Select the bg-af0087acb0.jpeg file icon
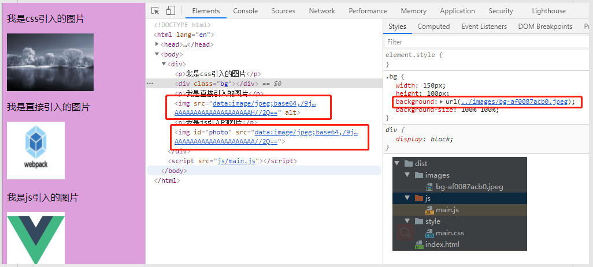 (x=429, y=187)
